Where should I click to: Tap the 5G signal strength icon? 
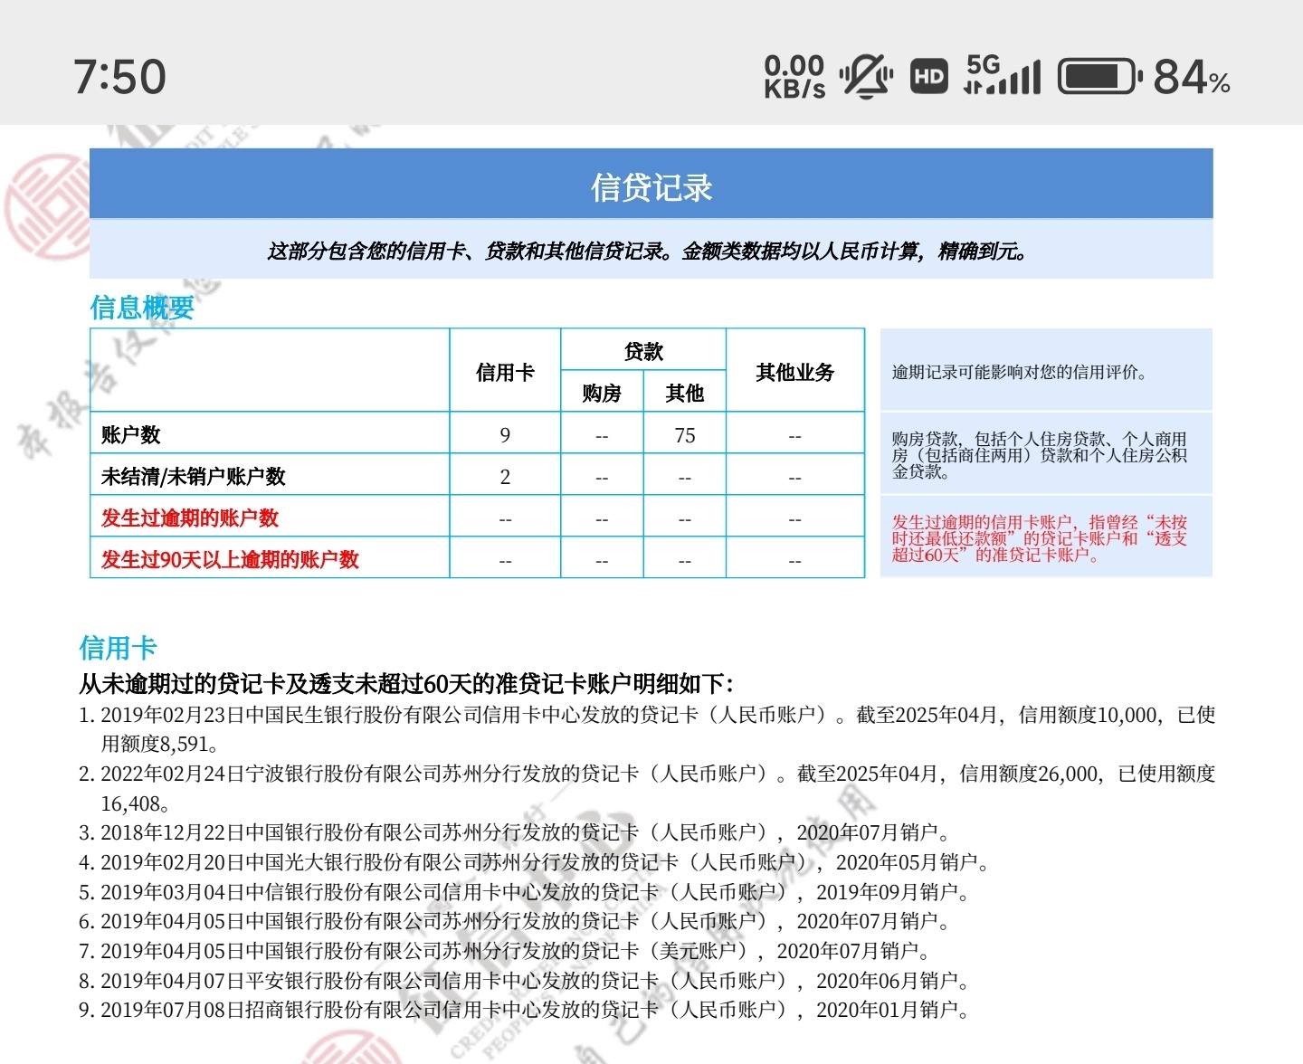coord(1003,75)
